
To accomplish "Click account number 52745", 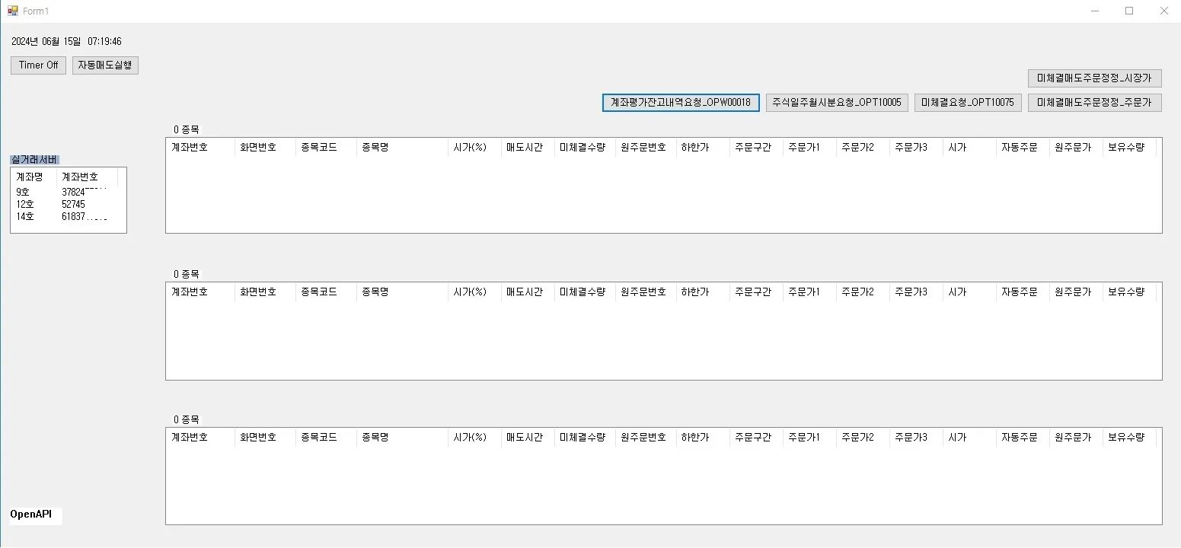I will [73, 205].
